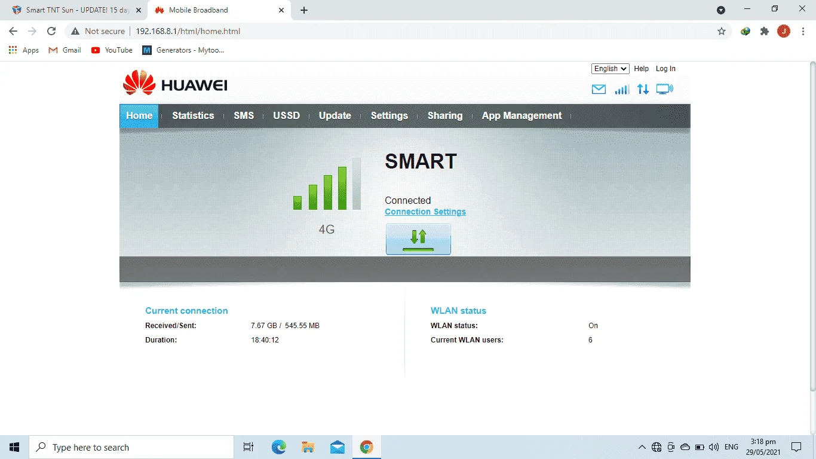This screenshot has height=459, width=816.
Task: Click the green extension icon in toolbar
Action: tap(746, 31)
